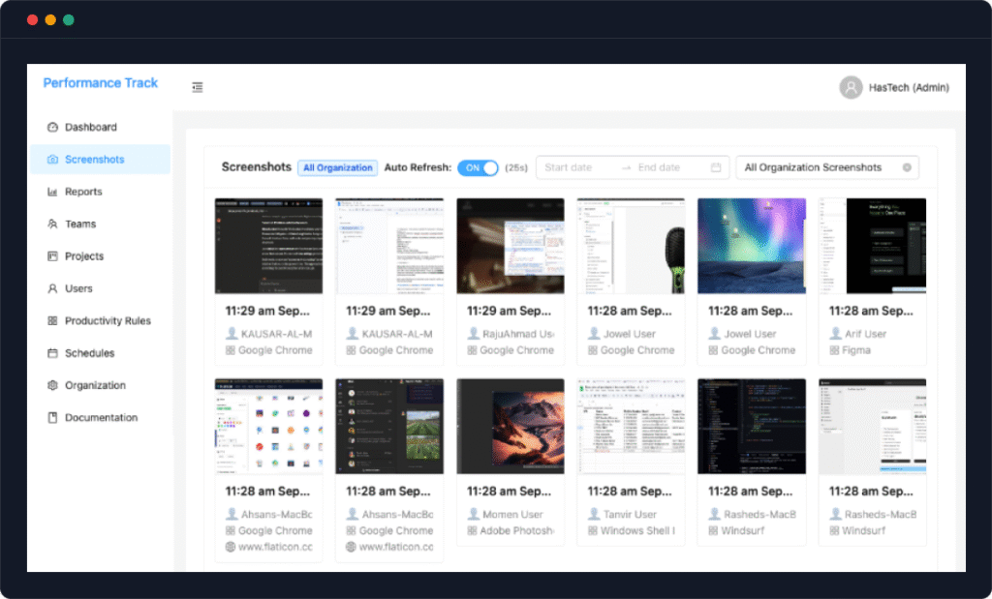Viewport: 992px width, 599px height.
Task: Click the Productivity Rules grid icon
Action: [x=52, y=321]
